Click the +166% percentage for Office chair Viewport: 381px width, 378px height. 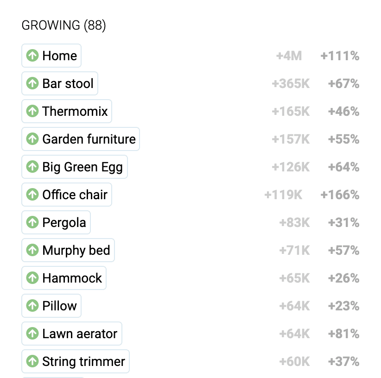tap(340, 195)
